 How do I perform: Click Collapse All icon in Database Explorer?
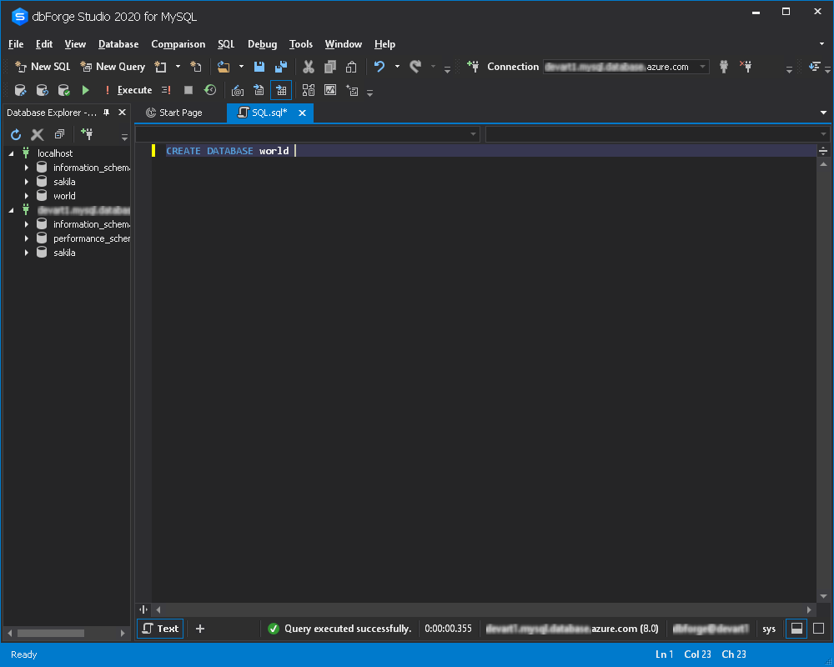(59, 134)
